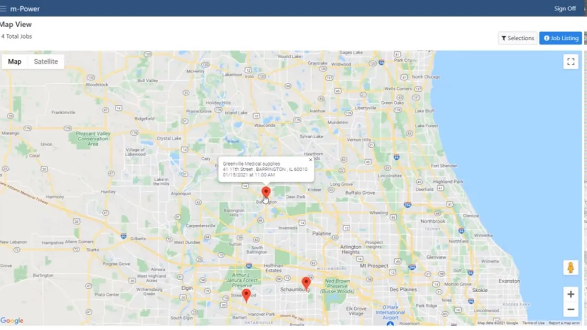This screenshot has width=587, height=330.
Task: Click the Google logo on map
Action: 12,321
